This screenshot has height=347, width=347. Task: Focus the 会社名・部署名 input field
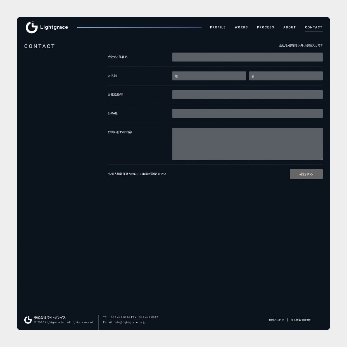tap(247, 57)
